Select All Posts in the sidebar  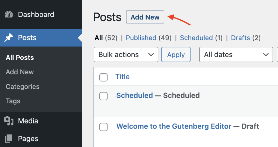click(x=20, y=58)
